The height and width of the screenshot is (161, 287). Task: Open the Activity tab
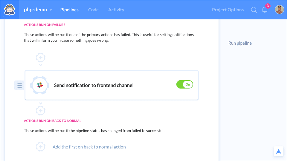click(x=116, y=10)
